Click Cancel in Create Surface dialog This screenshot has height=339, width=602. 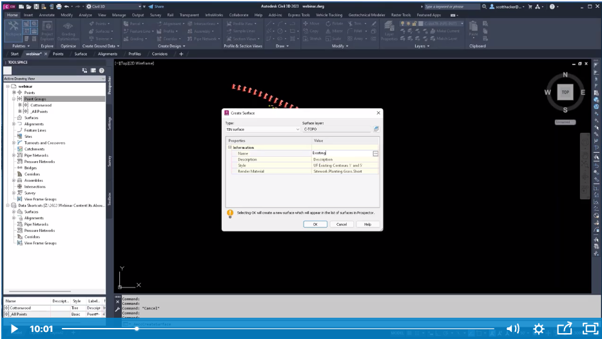coord(342,224)
